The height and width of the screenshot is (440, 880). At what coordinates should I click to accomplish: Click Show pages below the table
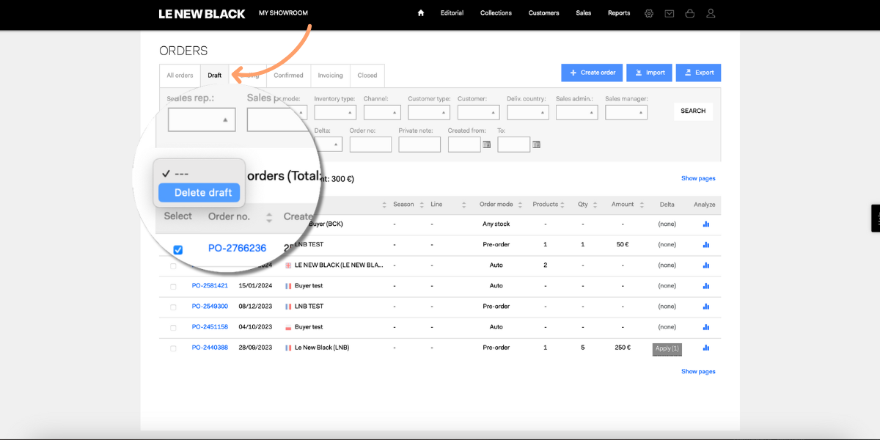point(698,372)
